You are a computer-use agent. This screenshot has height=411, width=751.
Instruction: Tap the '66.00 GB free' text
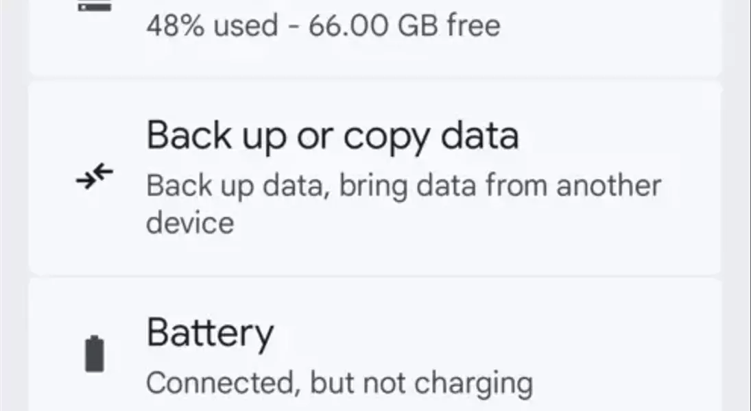click(x=405, y=25)
